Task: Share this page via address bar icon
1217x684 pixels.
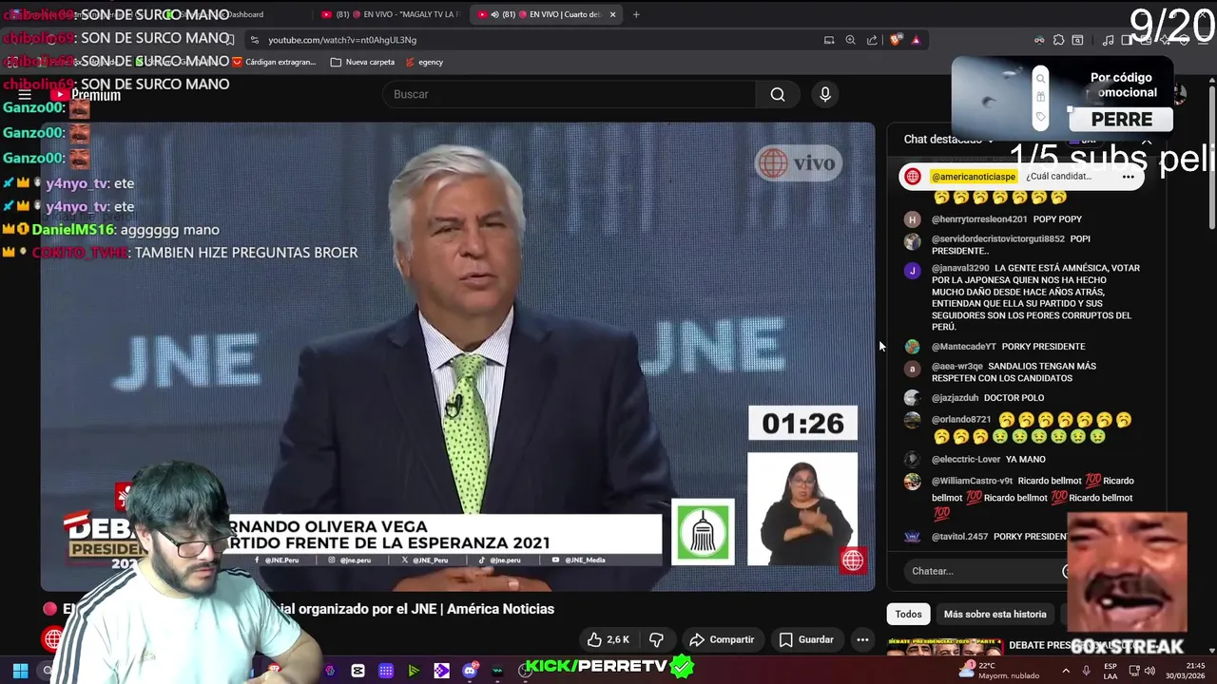Action: tap(872, 40)
